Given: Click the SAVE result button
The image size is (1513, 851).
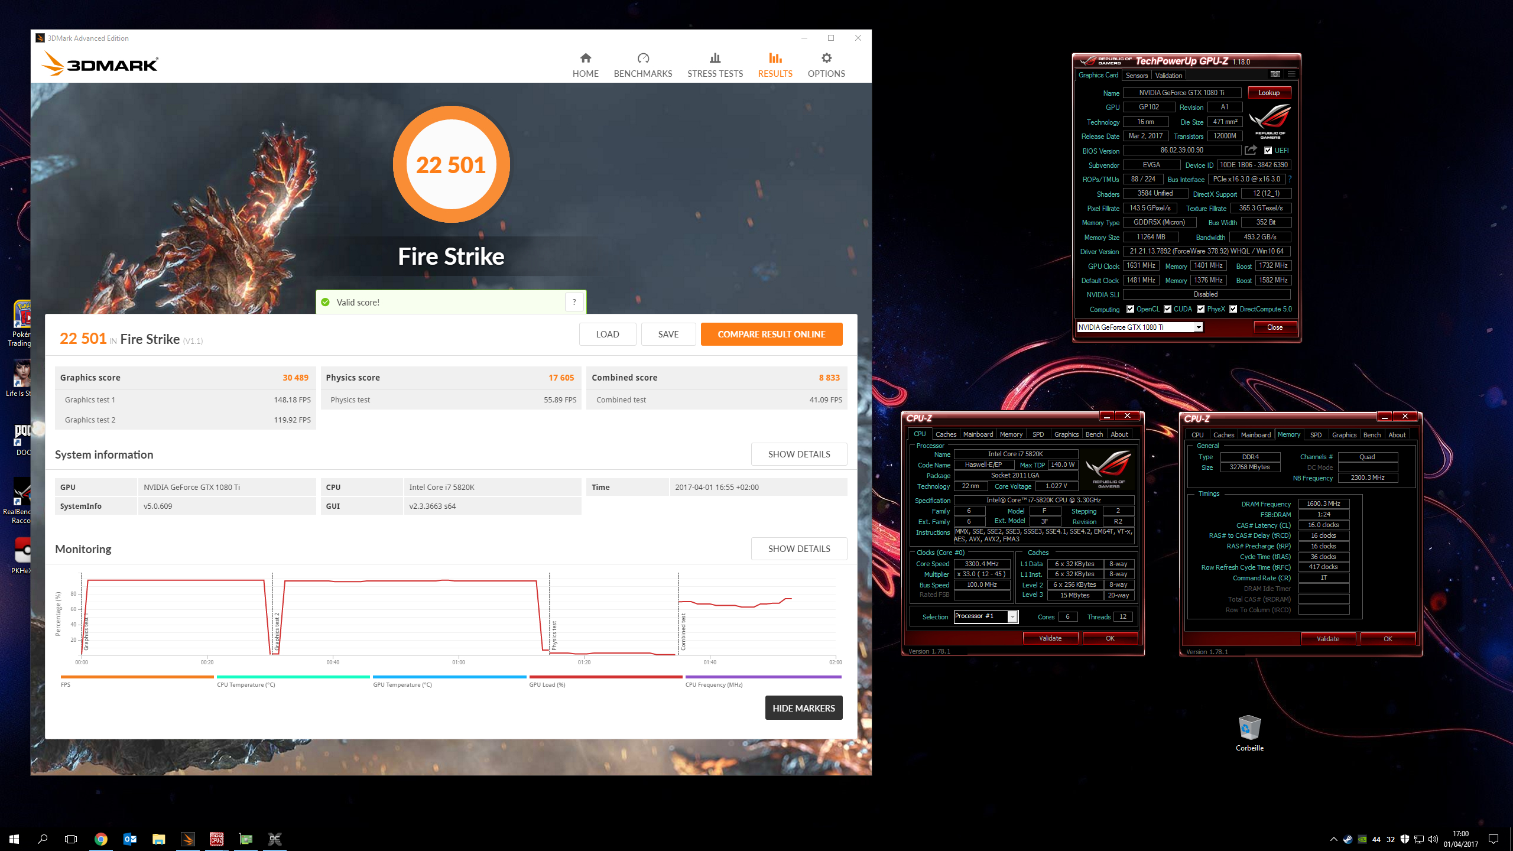Looking at the screenshot, I should [668, 334].
